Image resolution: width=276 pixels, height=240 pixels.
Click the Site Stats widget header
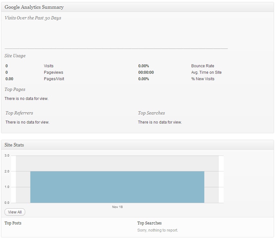tap(137, 145)
